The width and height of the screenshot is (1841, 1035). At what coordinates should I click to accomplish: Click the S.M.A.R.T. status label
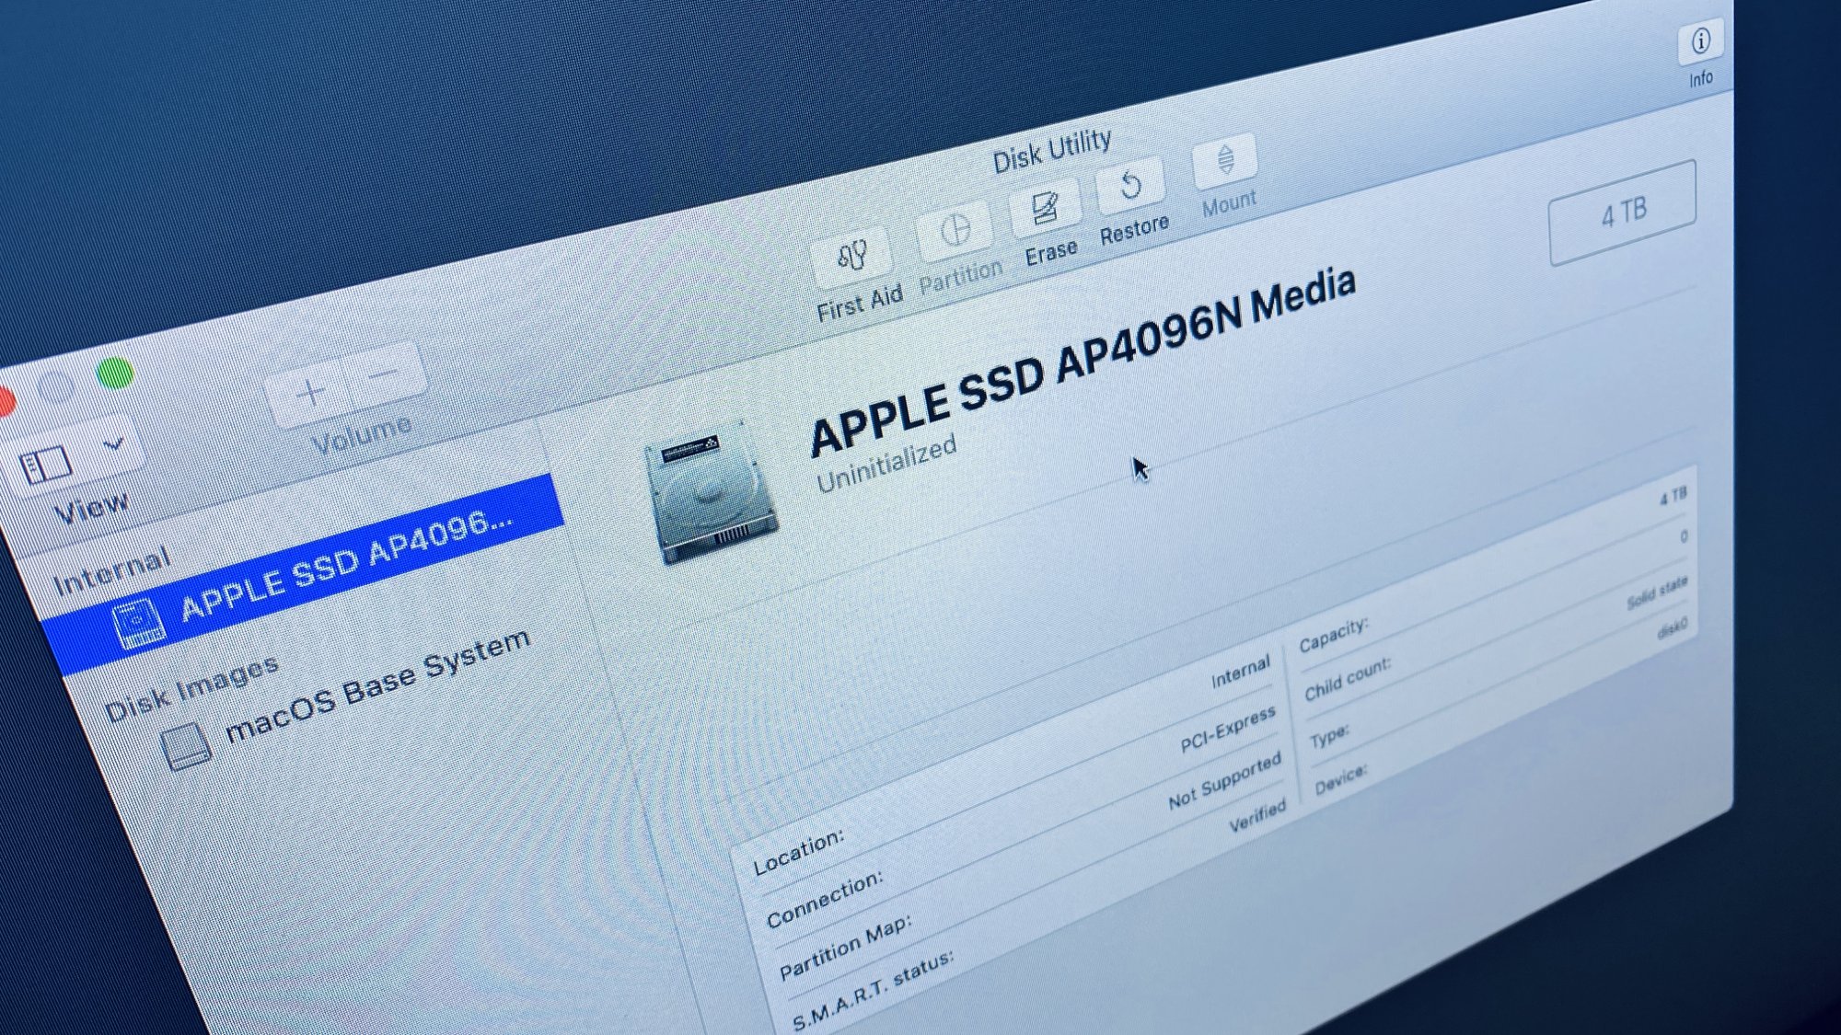pyautogui.click(x=873, y=992)
